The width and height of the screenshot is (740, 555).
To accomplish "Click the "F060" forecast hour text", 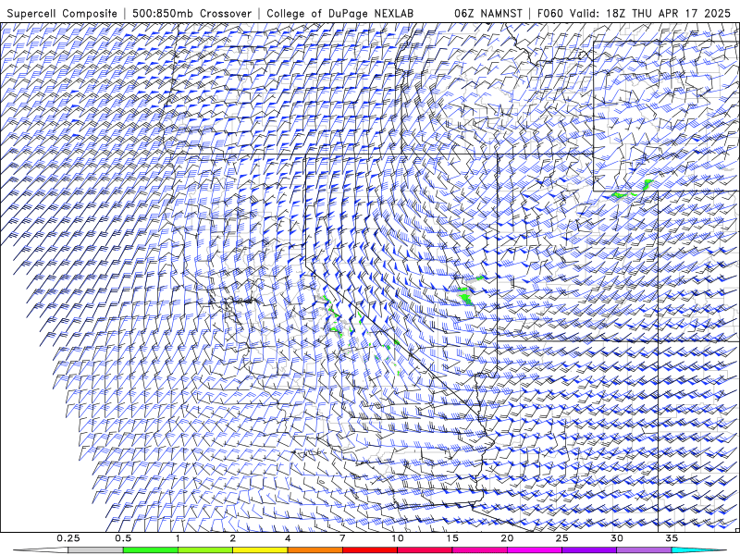I will (550, 13).
